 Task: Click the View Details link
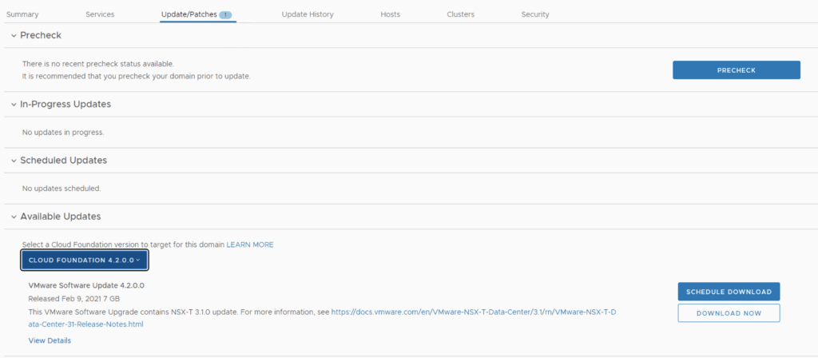(50, 340)
